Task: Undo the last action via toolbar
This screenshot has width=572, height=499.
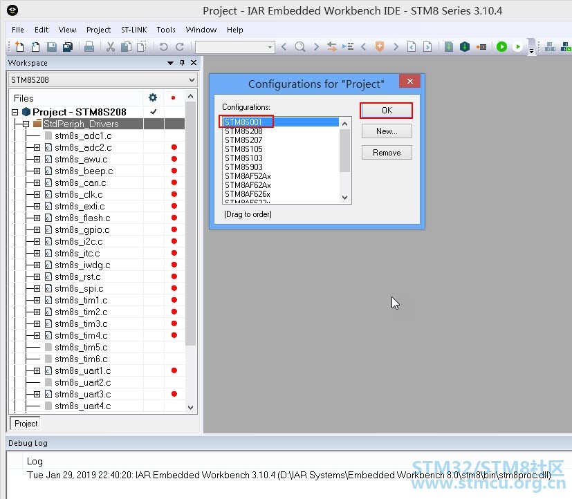Action: pos(163,47)
